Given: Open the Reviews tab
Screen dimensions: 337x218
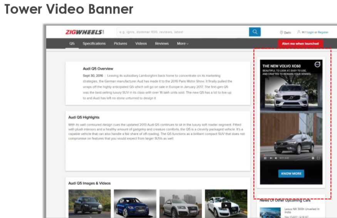Looking at the screenshot, I should (162, 44).
